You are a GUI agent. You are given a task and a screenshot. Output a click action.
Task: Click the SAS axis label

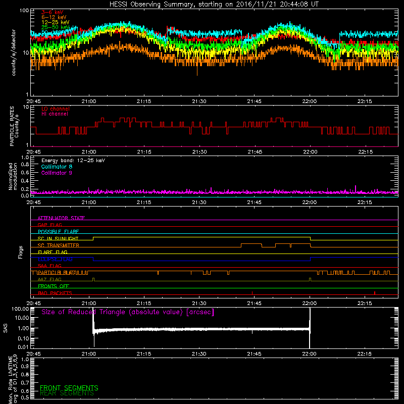(x=5, y=328)
